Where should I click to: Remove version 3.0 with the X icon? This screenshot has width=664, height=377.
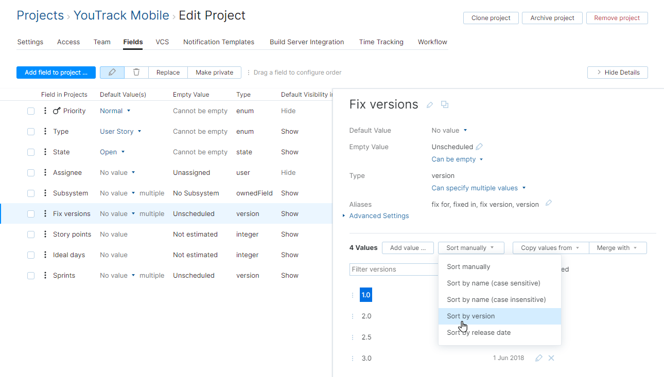tap(551, 358)
